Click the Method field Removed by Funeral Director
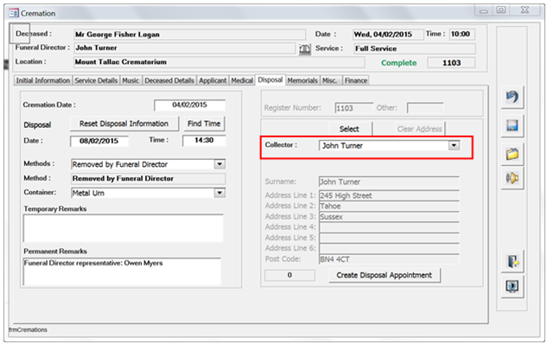The width and height of the screenshot is (547, 344). click(149, 178)
